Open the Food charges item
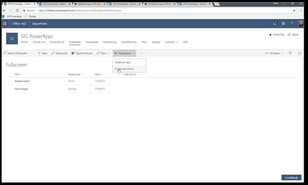This screenshot has width=308, height=185. click(21, 89)
